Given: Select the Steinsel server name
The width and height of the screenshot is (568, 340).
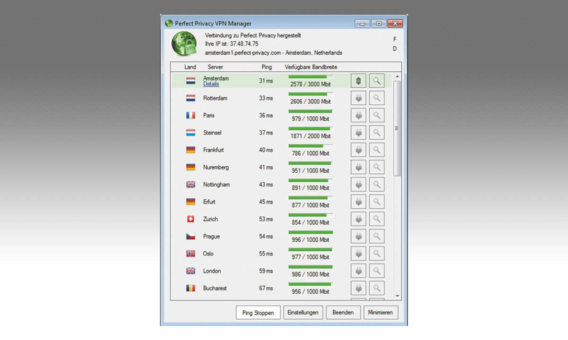Looking at the screenshot, I should (x=212, y=133).
